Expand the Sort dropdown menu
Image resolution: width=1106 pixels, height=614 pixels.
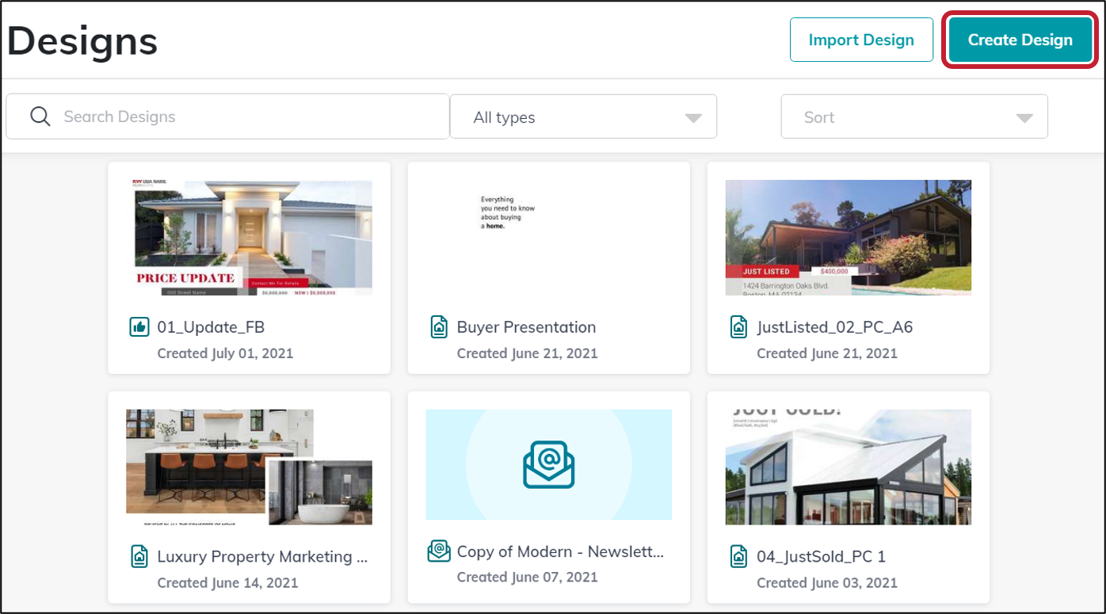913,117
